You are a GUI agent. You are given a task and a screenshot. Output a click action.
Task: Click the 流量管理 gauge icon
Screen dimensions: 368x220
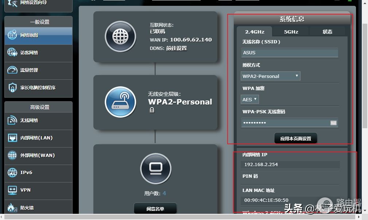(12, 70)
